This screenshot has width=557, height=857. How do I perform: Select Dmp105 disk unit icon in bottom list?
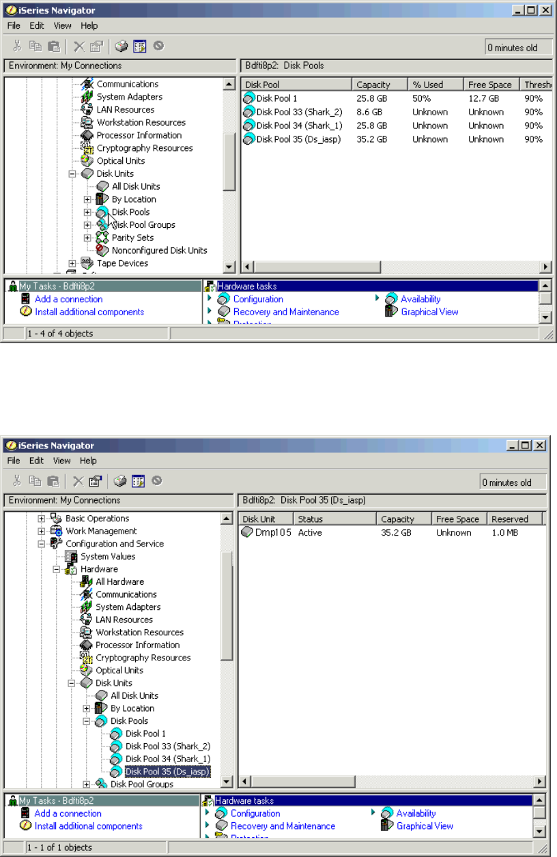click(247, 532)
